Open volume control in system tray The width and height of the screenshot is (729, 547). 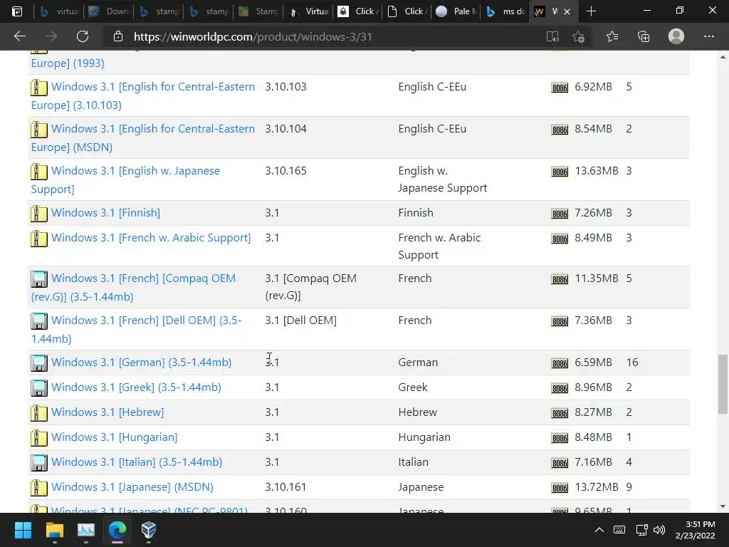659,530
